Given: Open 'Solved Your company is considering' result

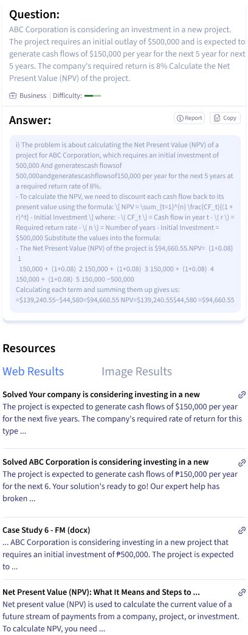Looking at the screenshot, I should pos(101,395).
